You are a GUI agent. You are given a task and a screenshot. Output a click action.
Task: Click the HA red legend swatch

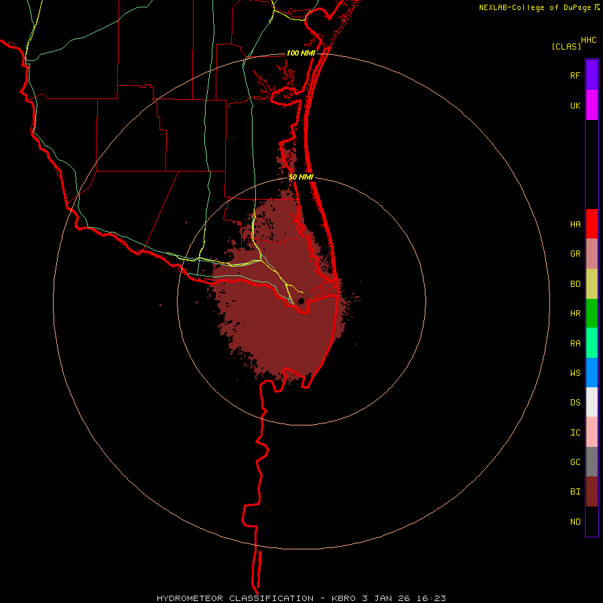pos(592,224)
